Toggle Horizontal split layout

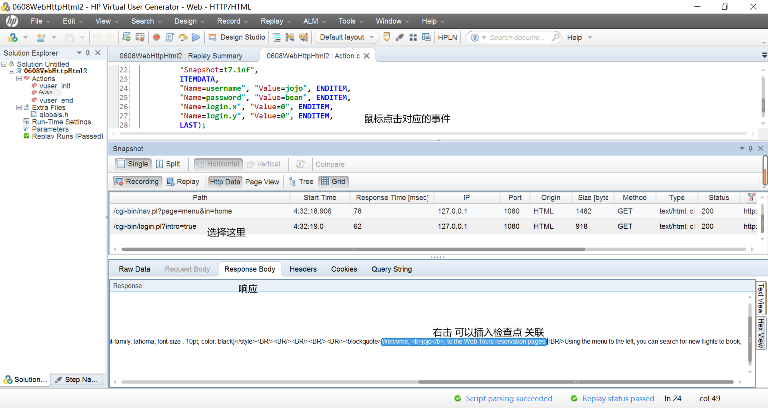(x=218, y=164)
